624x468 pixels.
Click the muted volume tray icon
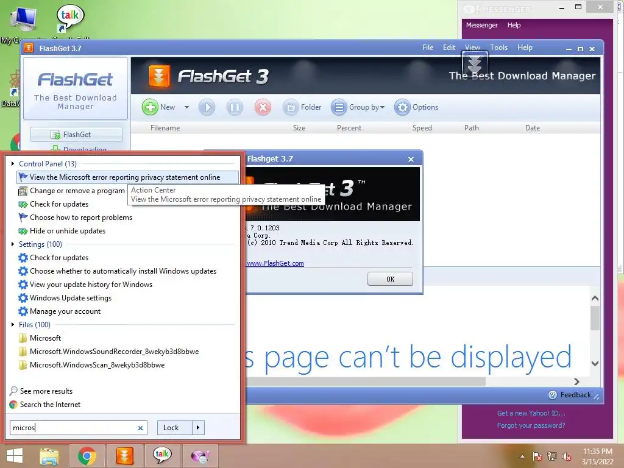point(567,456)
